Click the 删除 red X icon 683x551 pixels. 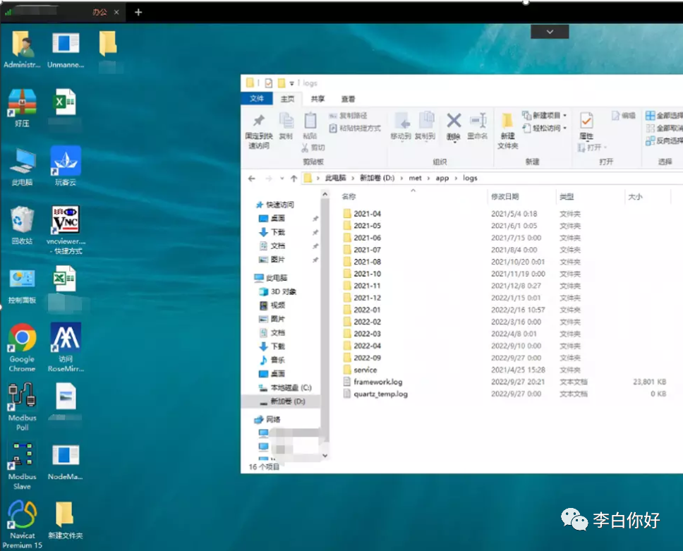tap(454, 126)
